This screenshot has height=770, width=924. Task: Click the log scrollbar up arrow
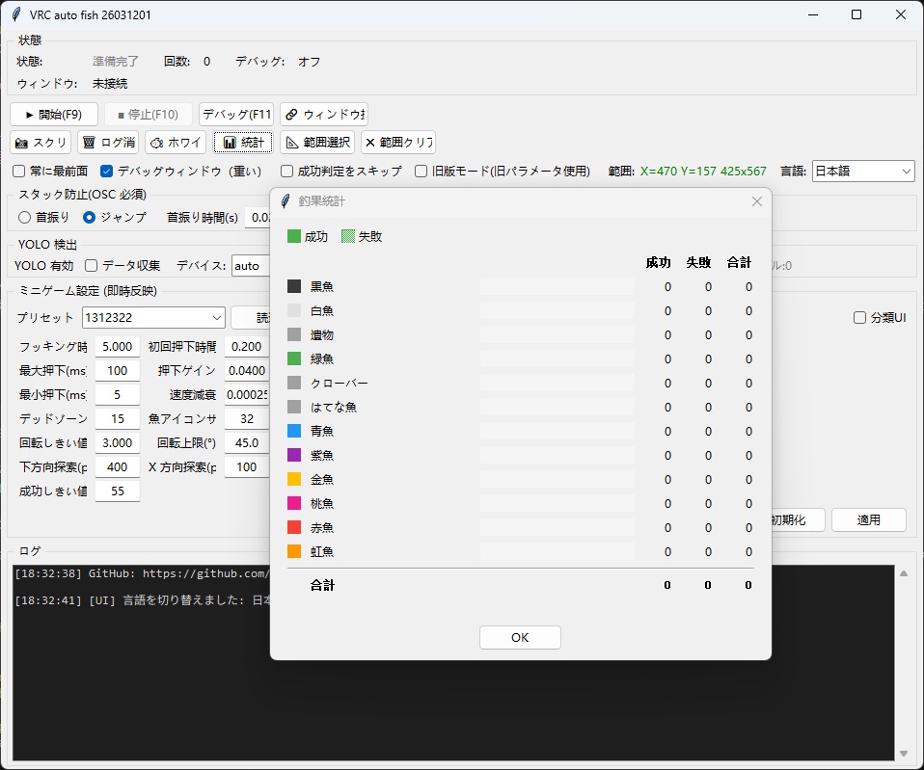904,573
